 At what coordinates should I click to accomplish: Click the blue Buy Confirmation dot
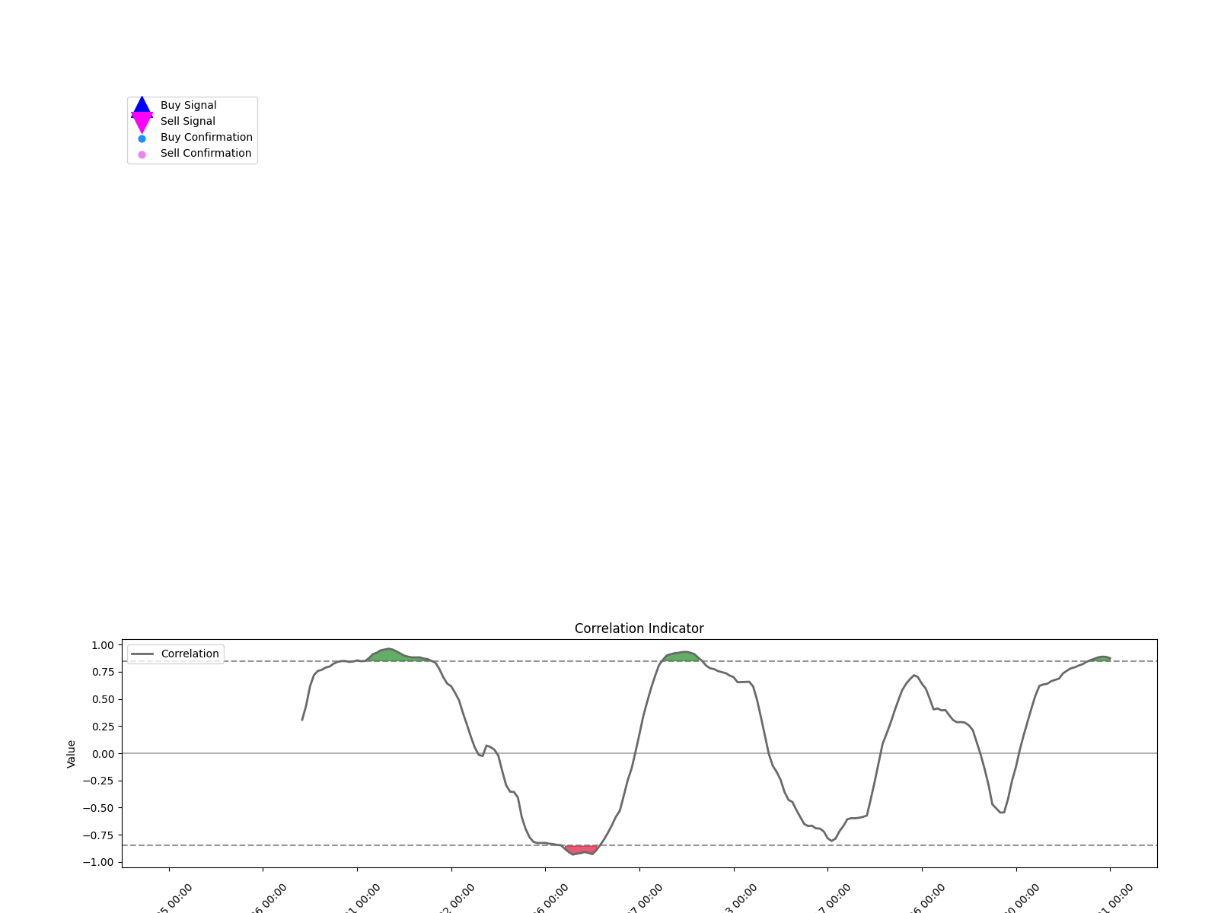tap(142, 138)
